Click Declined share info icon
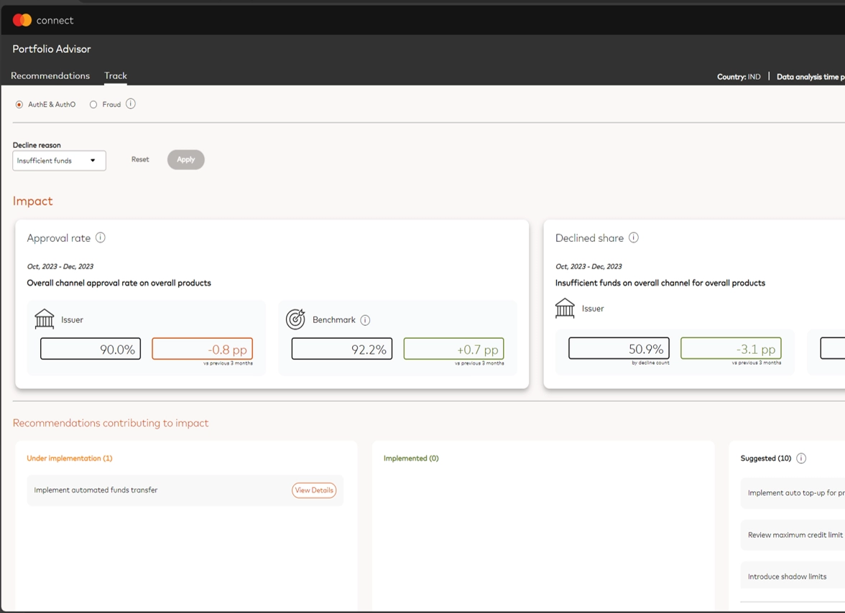Image resolution: width=845 pixels, height=613 pixels. (x=634, y=238)
